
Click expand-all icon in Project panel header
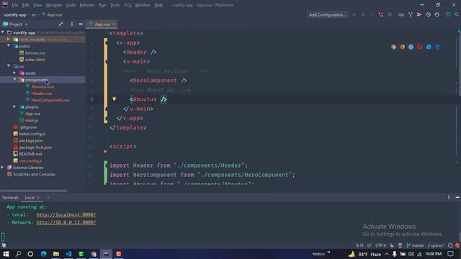[61, 24]
